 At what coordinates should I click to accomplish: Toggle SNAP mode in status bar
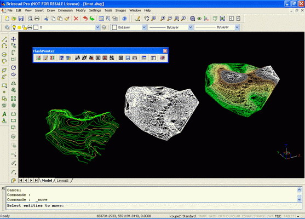click(x=202, y=216)
